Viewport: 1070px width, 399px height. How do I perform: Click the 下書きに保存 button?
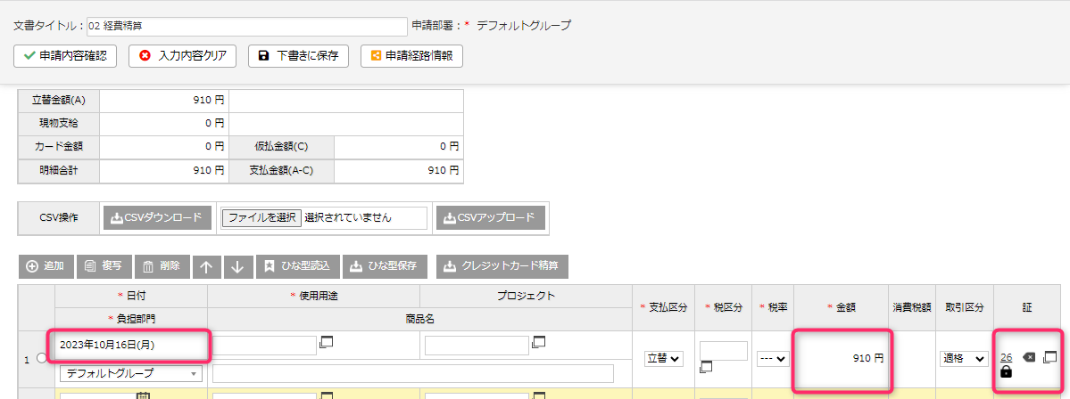pyautogui.click(x=298, y=56)
